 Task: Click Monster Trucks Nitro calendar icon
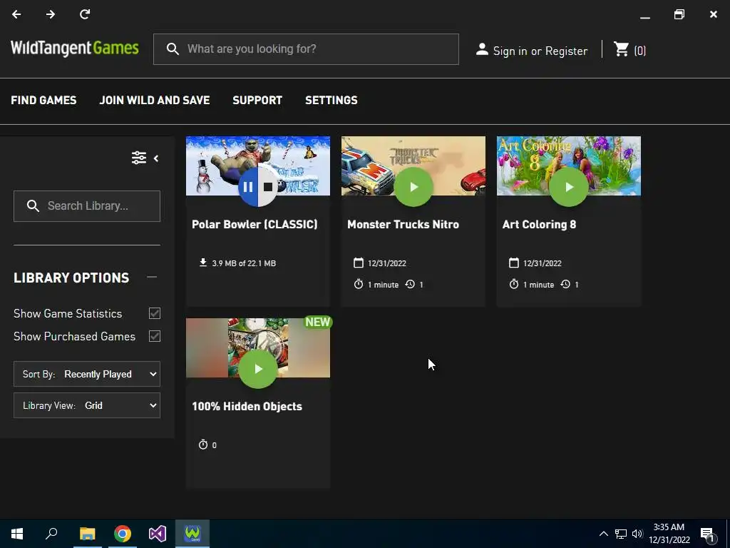(358, 263)
